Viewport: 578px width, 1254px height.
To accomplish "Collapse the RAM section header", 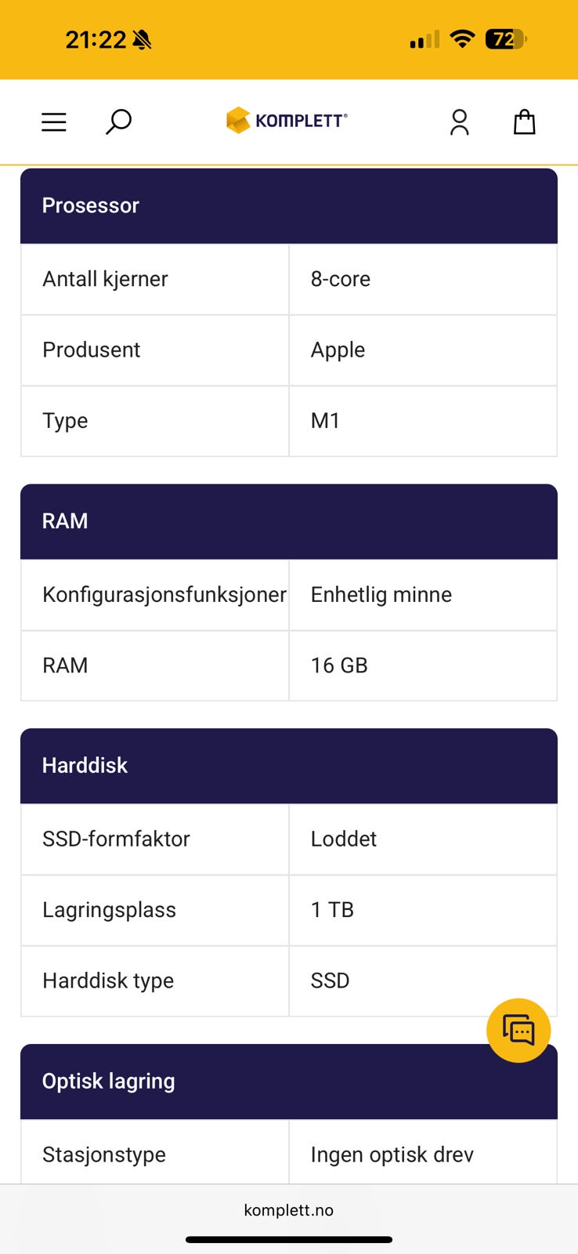I will point(288,521).
